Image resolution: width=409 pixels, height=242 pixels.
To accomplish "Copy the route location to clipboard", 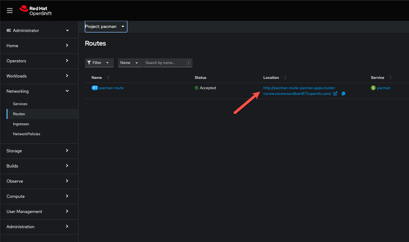I will coord(343,93).
